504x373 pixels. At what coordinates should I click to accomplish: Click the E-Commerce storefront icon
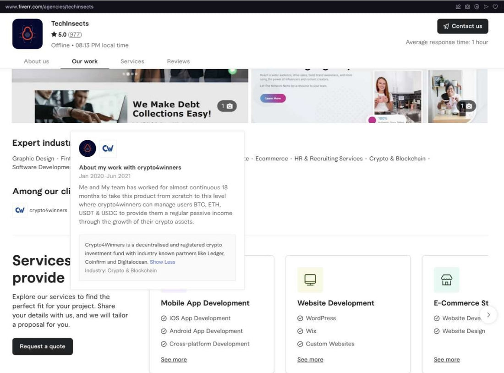446,280
